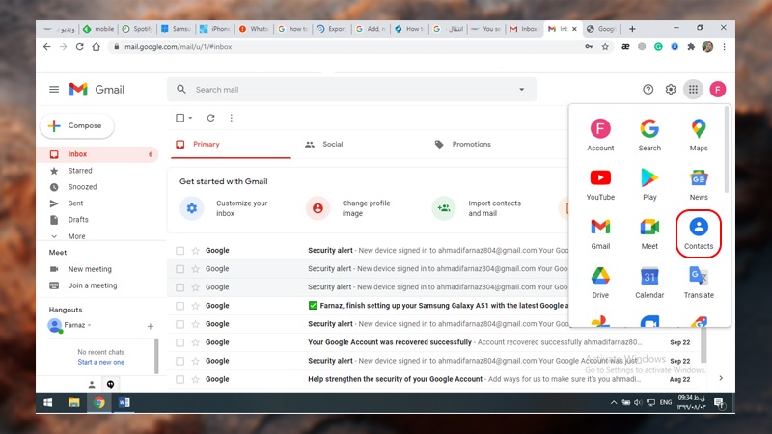Image resolution: width=772 pixels, height=434 pixels.
Task: Open the select dropdown arrow beside checkbox
Action: pos(191,118)
